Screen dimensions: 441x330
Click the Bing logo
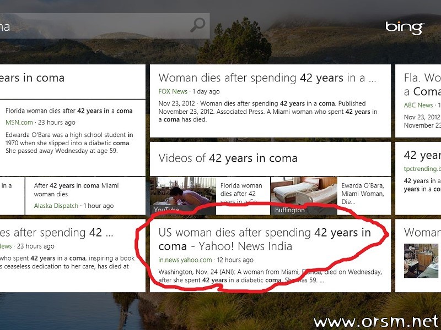405,28
